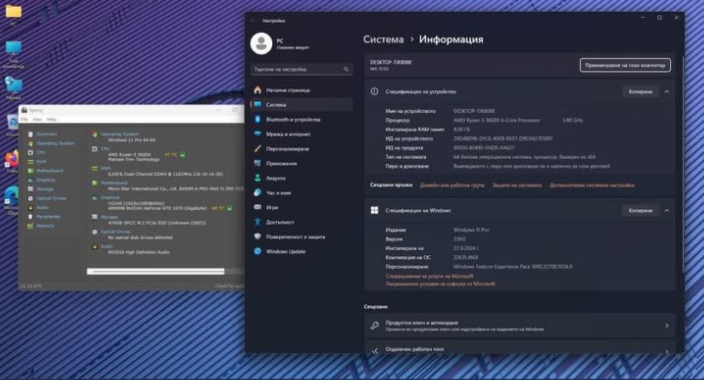
Task: Focus the Търсене на настройка search field
Action: coord(302,69)
